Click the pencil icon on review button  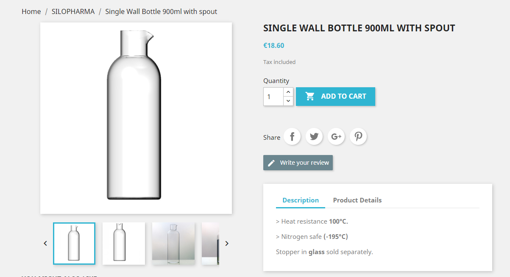click(x=271, y=163)
